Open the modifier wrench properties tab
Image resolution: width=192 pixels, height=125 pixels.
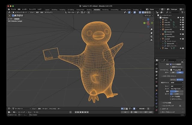pyautogui.click(x=157, y=94)
